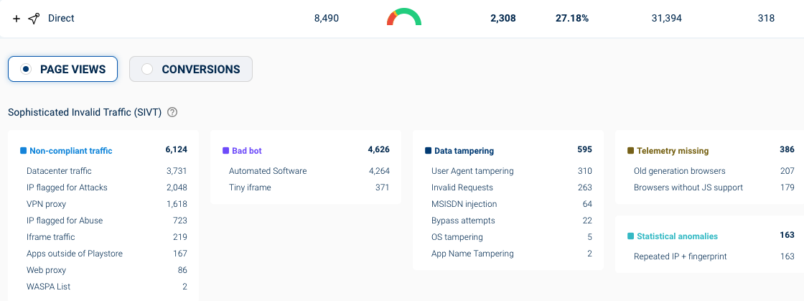Screen dimensions: 804x301
Task: Select the App Name Tampering row
Action: click(512, 254)
